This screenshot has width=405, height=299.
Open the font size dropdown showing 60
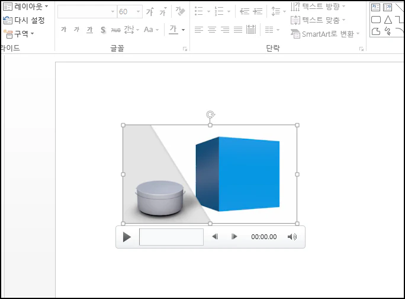tap(138, 12)
